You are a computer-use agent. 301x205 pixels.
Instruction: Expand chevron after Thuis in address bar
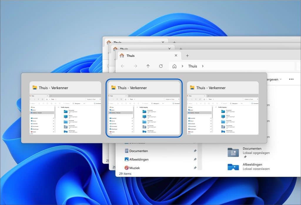point(203,66)
